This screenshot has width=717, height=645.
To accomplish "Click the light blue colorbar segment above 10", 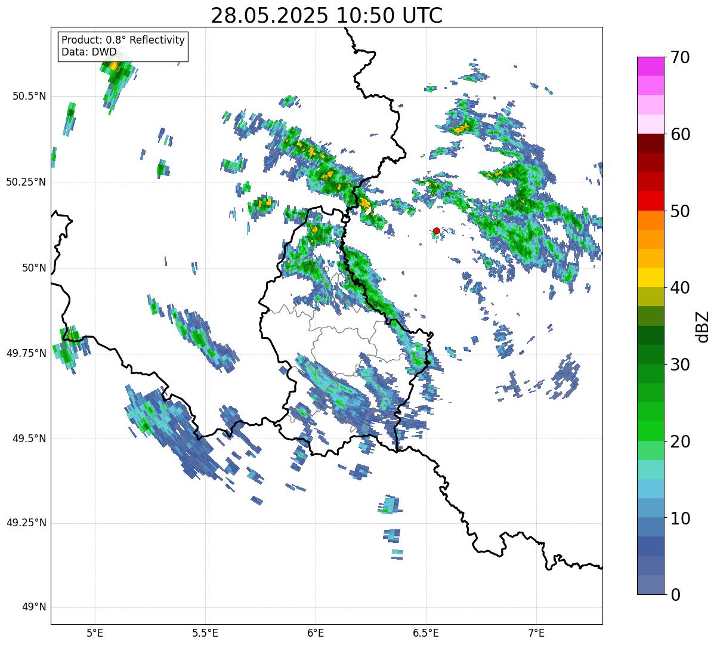I will point(650,508).
